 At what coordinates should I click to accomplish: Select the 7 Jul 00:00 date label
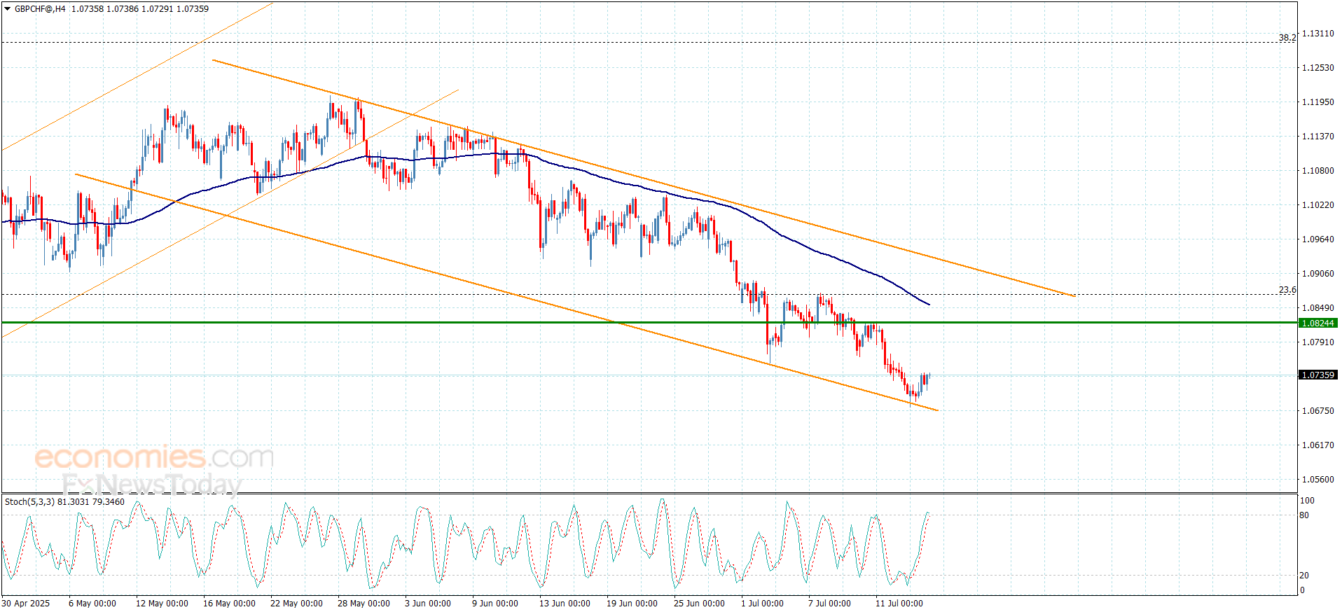829,603
